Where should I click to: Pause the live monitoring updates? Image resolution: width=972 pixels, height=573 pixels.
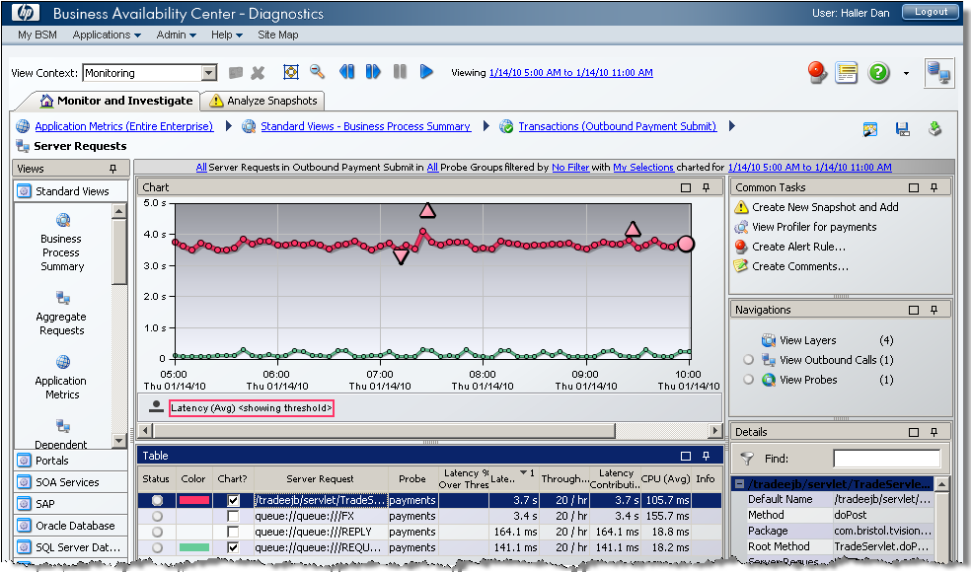[x=400, y=72]
